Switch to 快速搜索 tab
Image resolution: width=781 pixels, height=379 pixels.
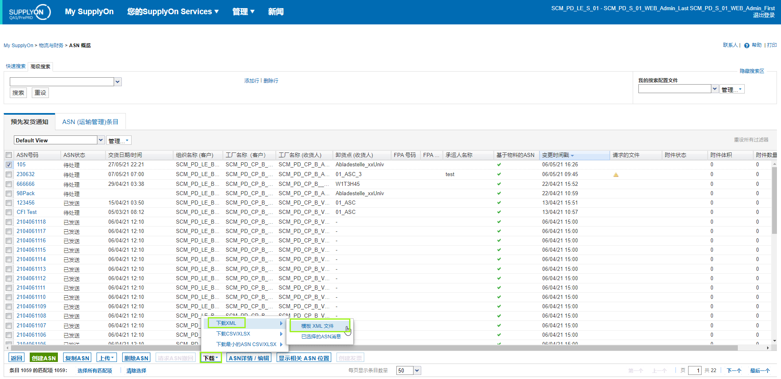click(16, 66)
